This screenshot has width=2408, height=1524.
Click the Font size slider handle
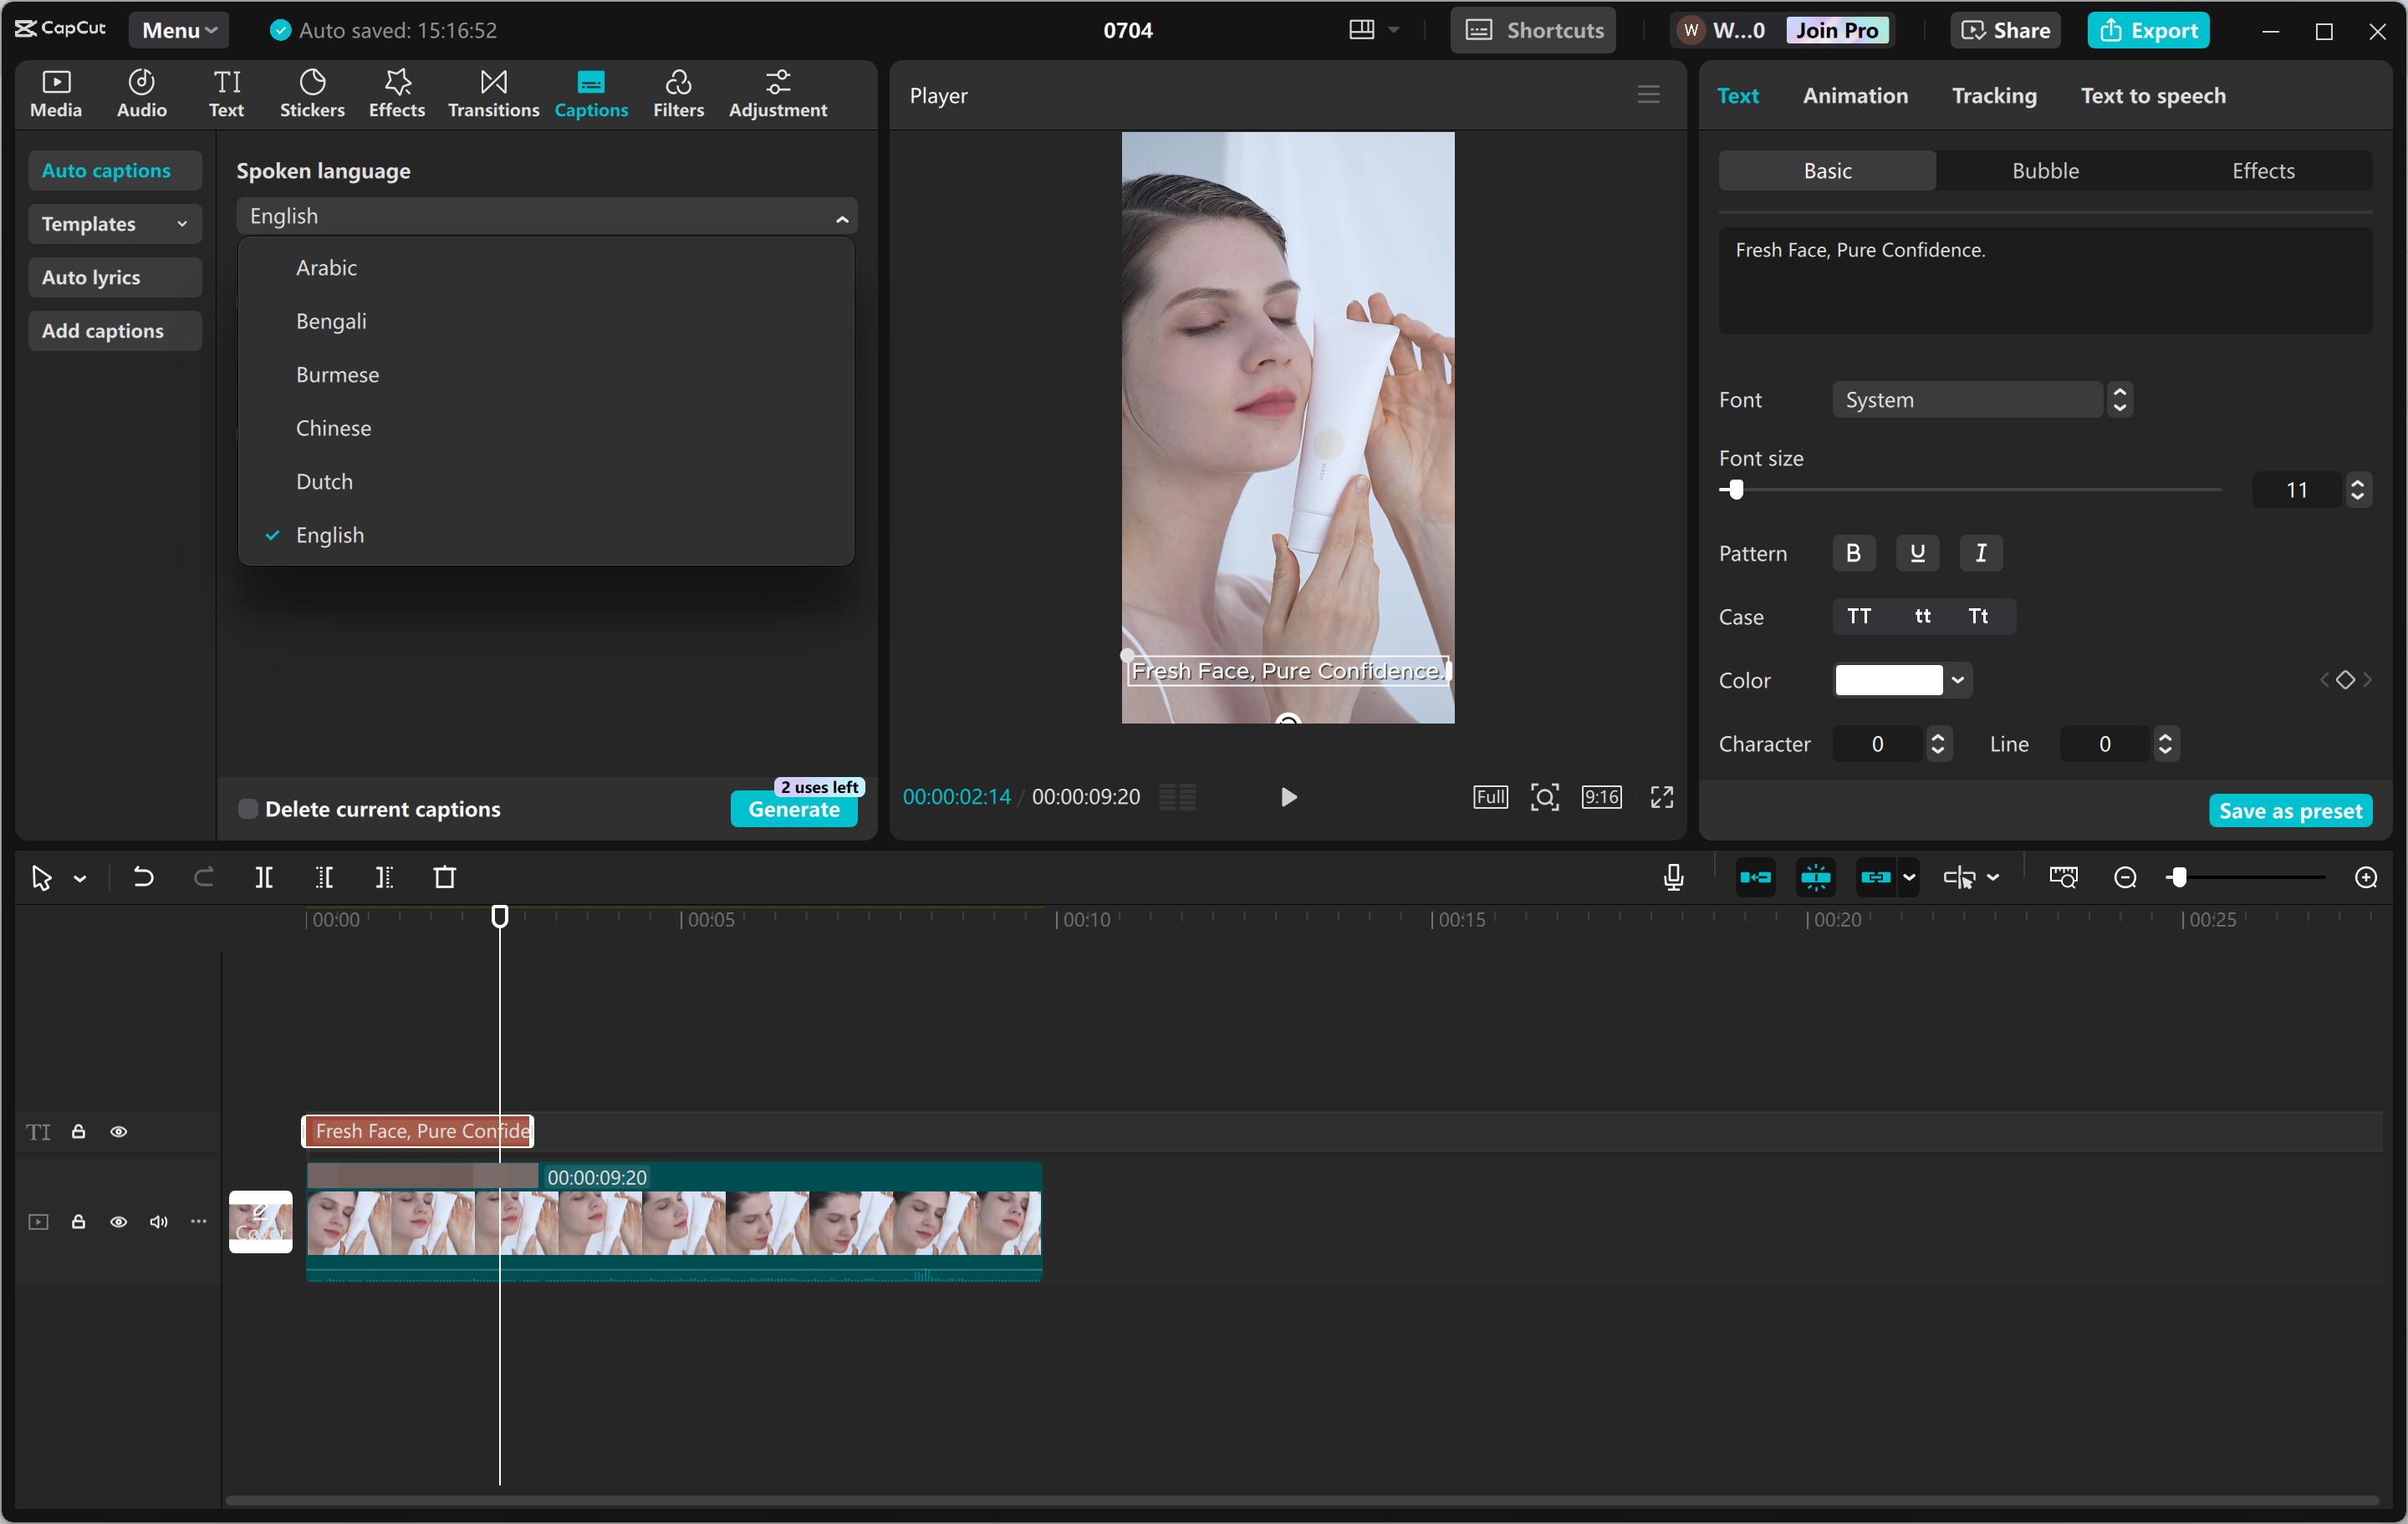tap(1736, 490)
